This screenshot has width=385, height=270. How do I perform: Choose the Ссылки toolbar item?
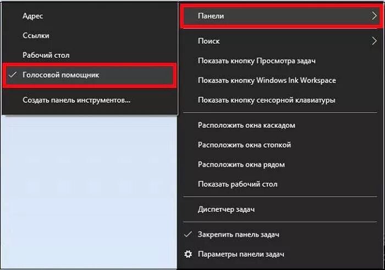pyautogui.click(x=89, y=36)
